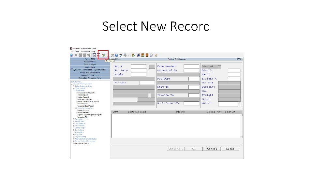The width and height of the screenshot is (313, 176).
Task: Select Requisition Detail Report tree item
Action: 86,106
